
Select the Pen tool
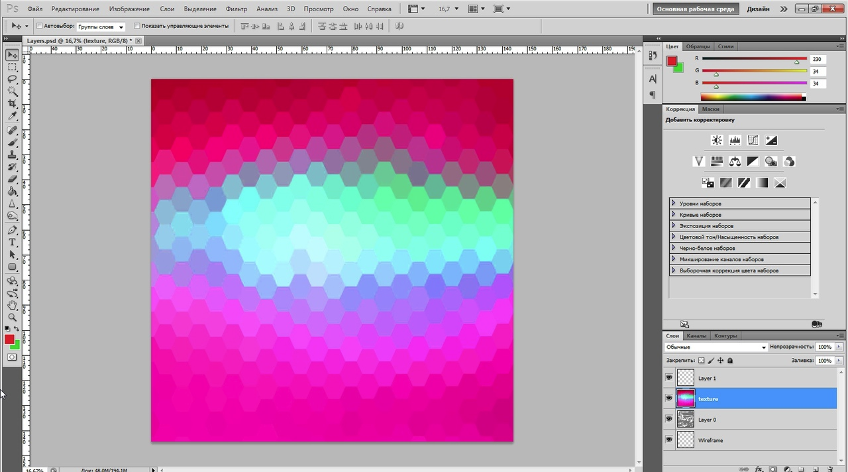coord(12,230)
